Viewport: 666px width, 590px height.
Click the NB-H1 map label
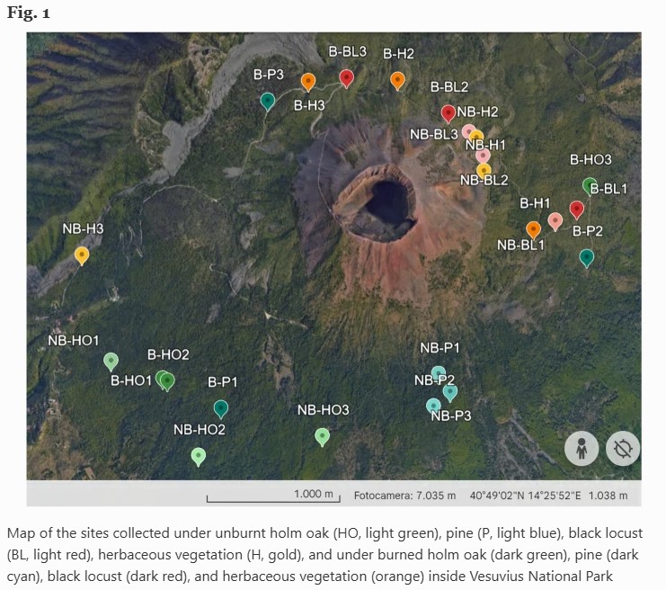pyautogui.click(x=485, y=145)
